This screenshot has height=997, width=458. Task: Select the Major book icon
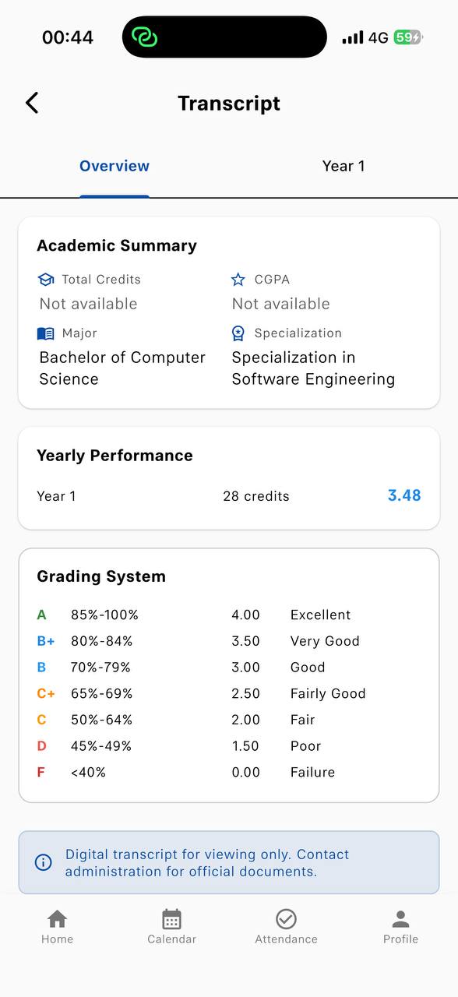(x=45, y=333)
